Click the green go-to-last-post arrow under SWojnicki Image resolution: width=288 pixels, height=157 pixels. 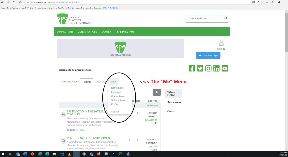(x=156, y=123)
